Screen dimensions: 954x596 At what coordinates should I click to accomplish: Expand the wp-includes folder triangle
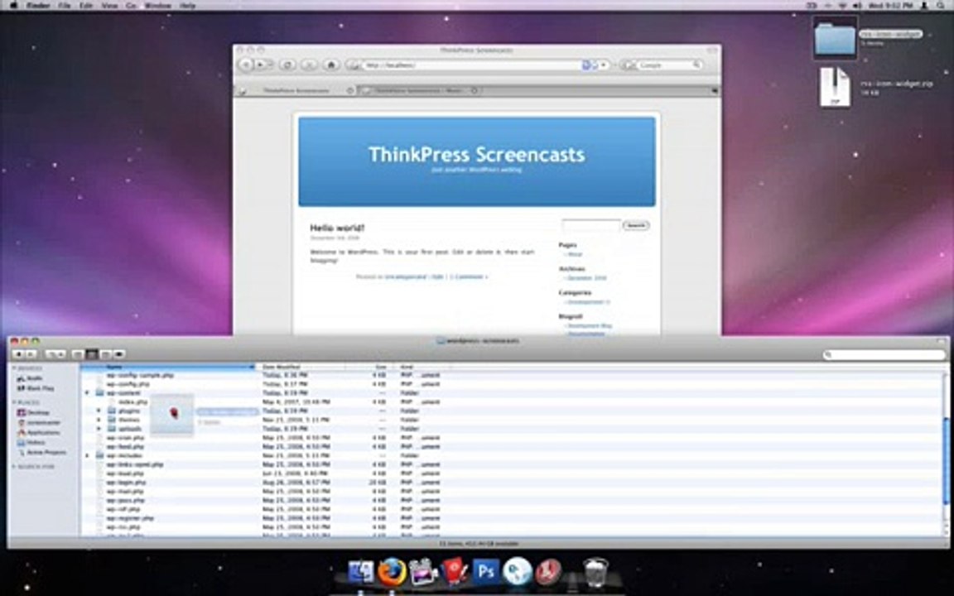87,455
